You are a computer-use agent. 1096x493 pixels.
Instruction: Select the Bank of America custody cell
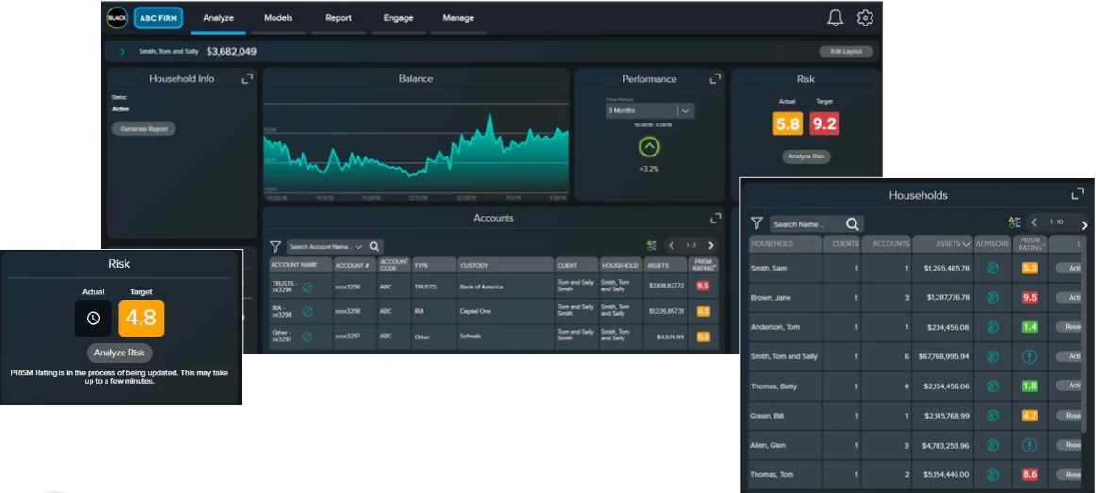click(506, 287)
